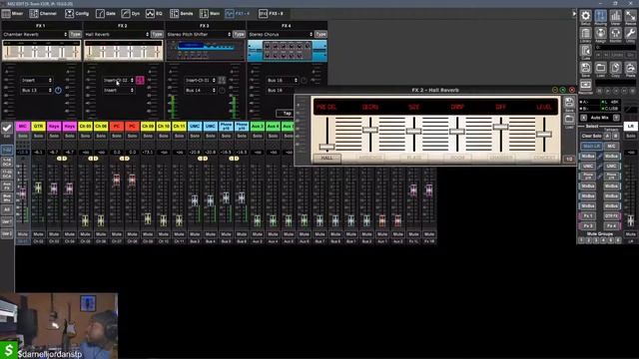Solo the Ch 10 channel
Image resolution: width=639 pixels, height=359 pixels.
point(164,136)
